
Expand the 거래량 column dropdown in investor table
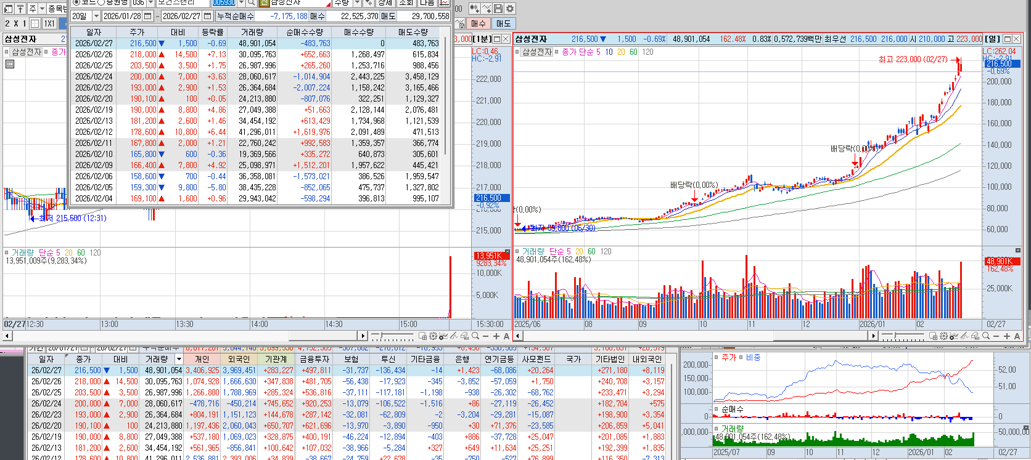179,359
